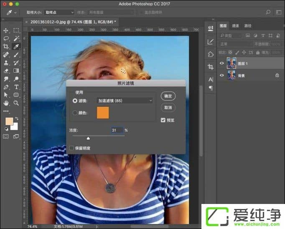The image size is (285, 229).
Task: Open the 加温滤镜 (85) filter dropdown
Action: tap(125, 101)
